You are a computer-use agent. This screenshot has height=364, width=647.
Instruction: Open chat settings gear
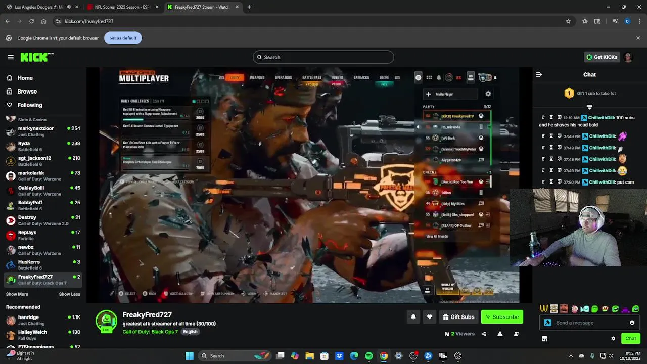click(613, 339)
